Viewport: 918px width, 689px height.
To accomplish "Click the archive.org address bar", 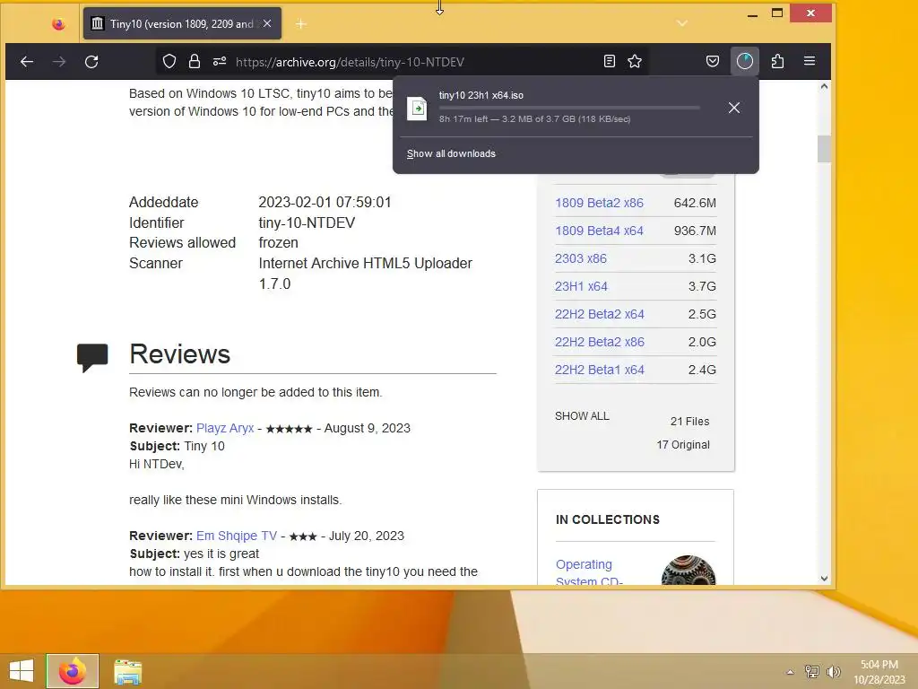I will (x=404, y=62).
